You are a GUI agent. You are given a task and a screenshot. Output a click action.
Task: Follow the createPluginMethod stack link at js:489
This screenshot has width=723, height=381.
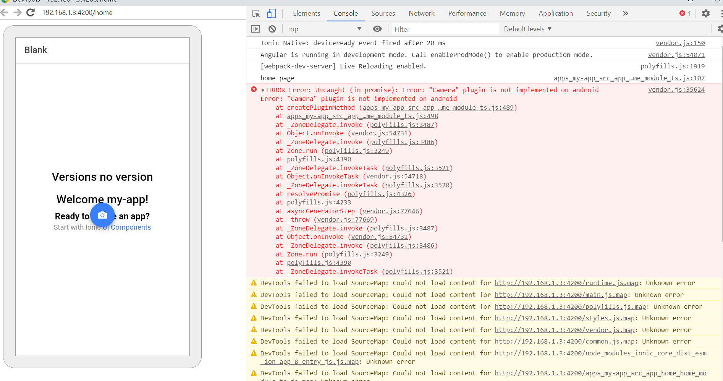coord(438,108)
